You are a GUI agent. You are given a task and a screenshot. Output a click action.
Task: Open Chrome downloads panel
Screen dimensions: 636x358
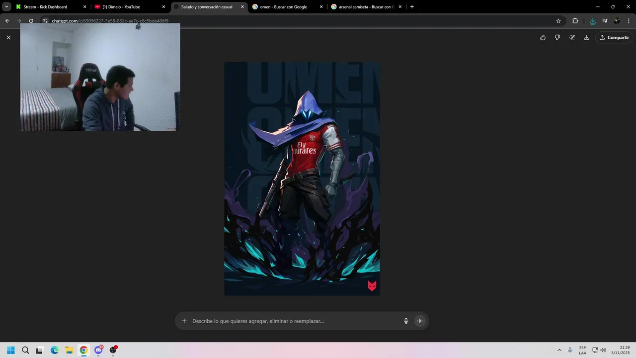(593, 21)
